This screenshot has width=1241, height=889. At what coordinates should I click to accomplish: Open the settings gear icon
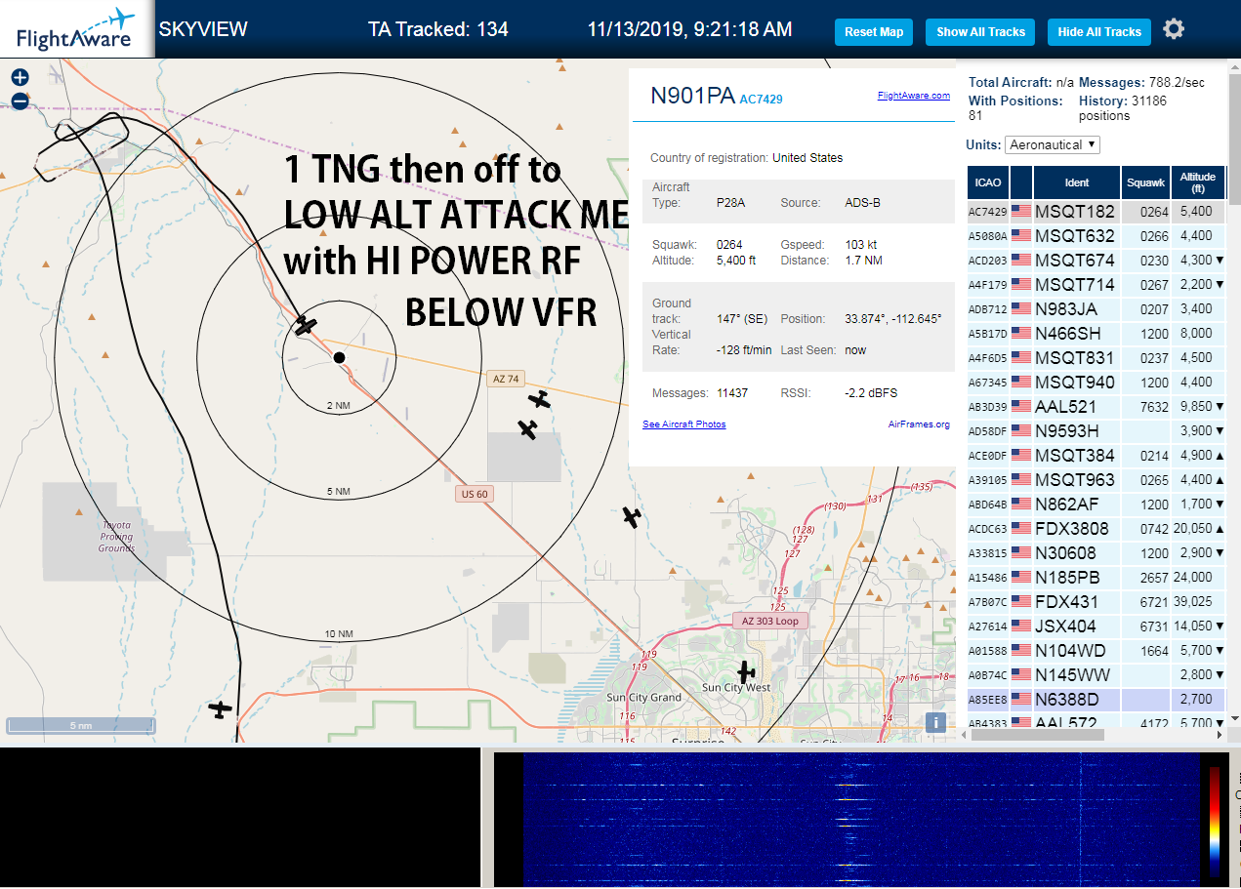(x=1174, y=29)
